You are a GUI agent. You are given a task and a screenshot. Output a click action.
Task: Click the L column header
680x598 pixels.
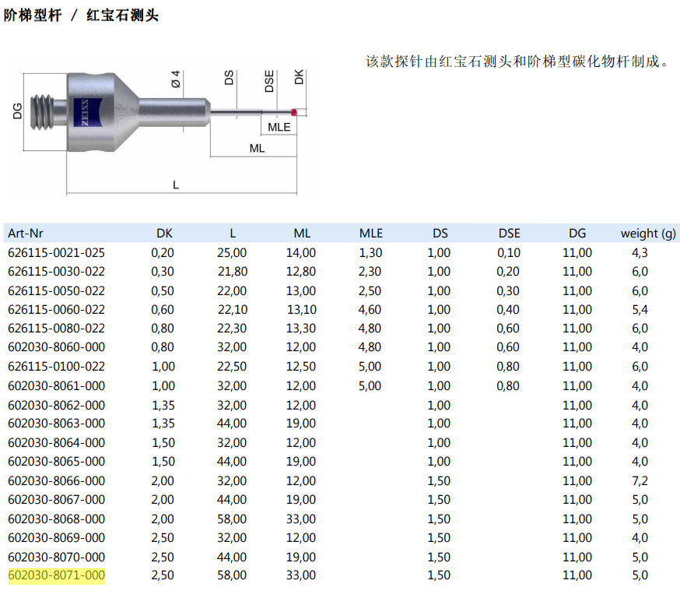pyautogui.click(x=233, y=233)
